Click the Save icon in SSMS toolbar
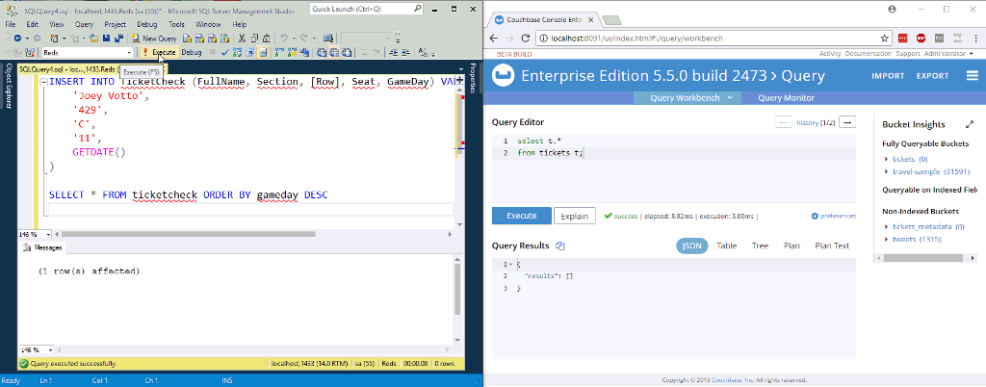This screenshot has width=986, height=387. (106, 39)
